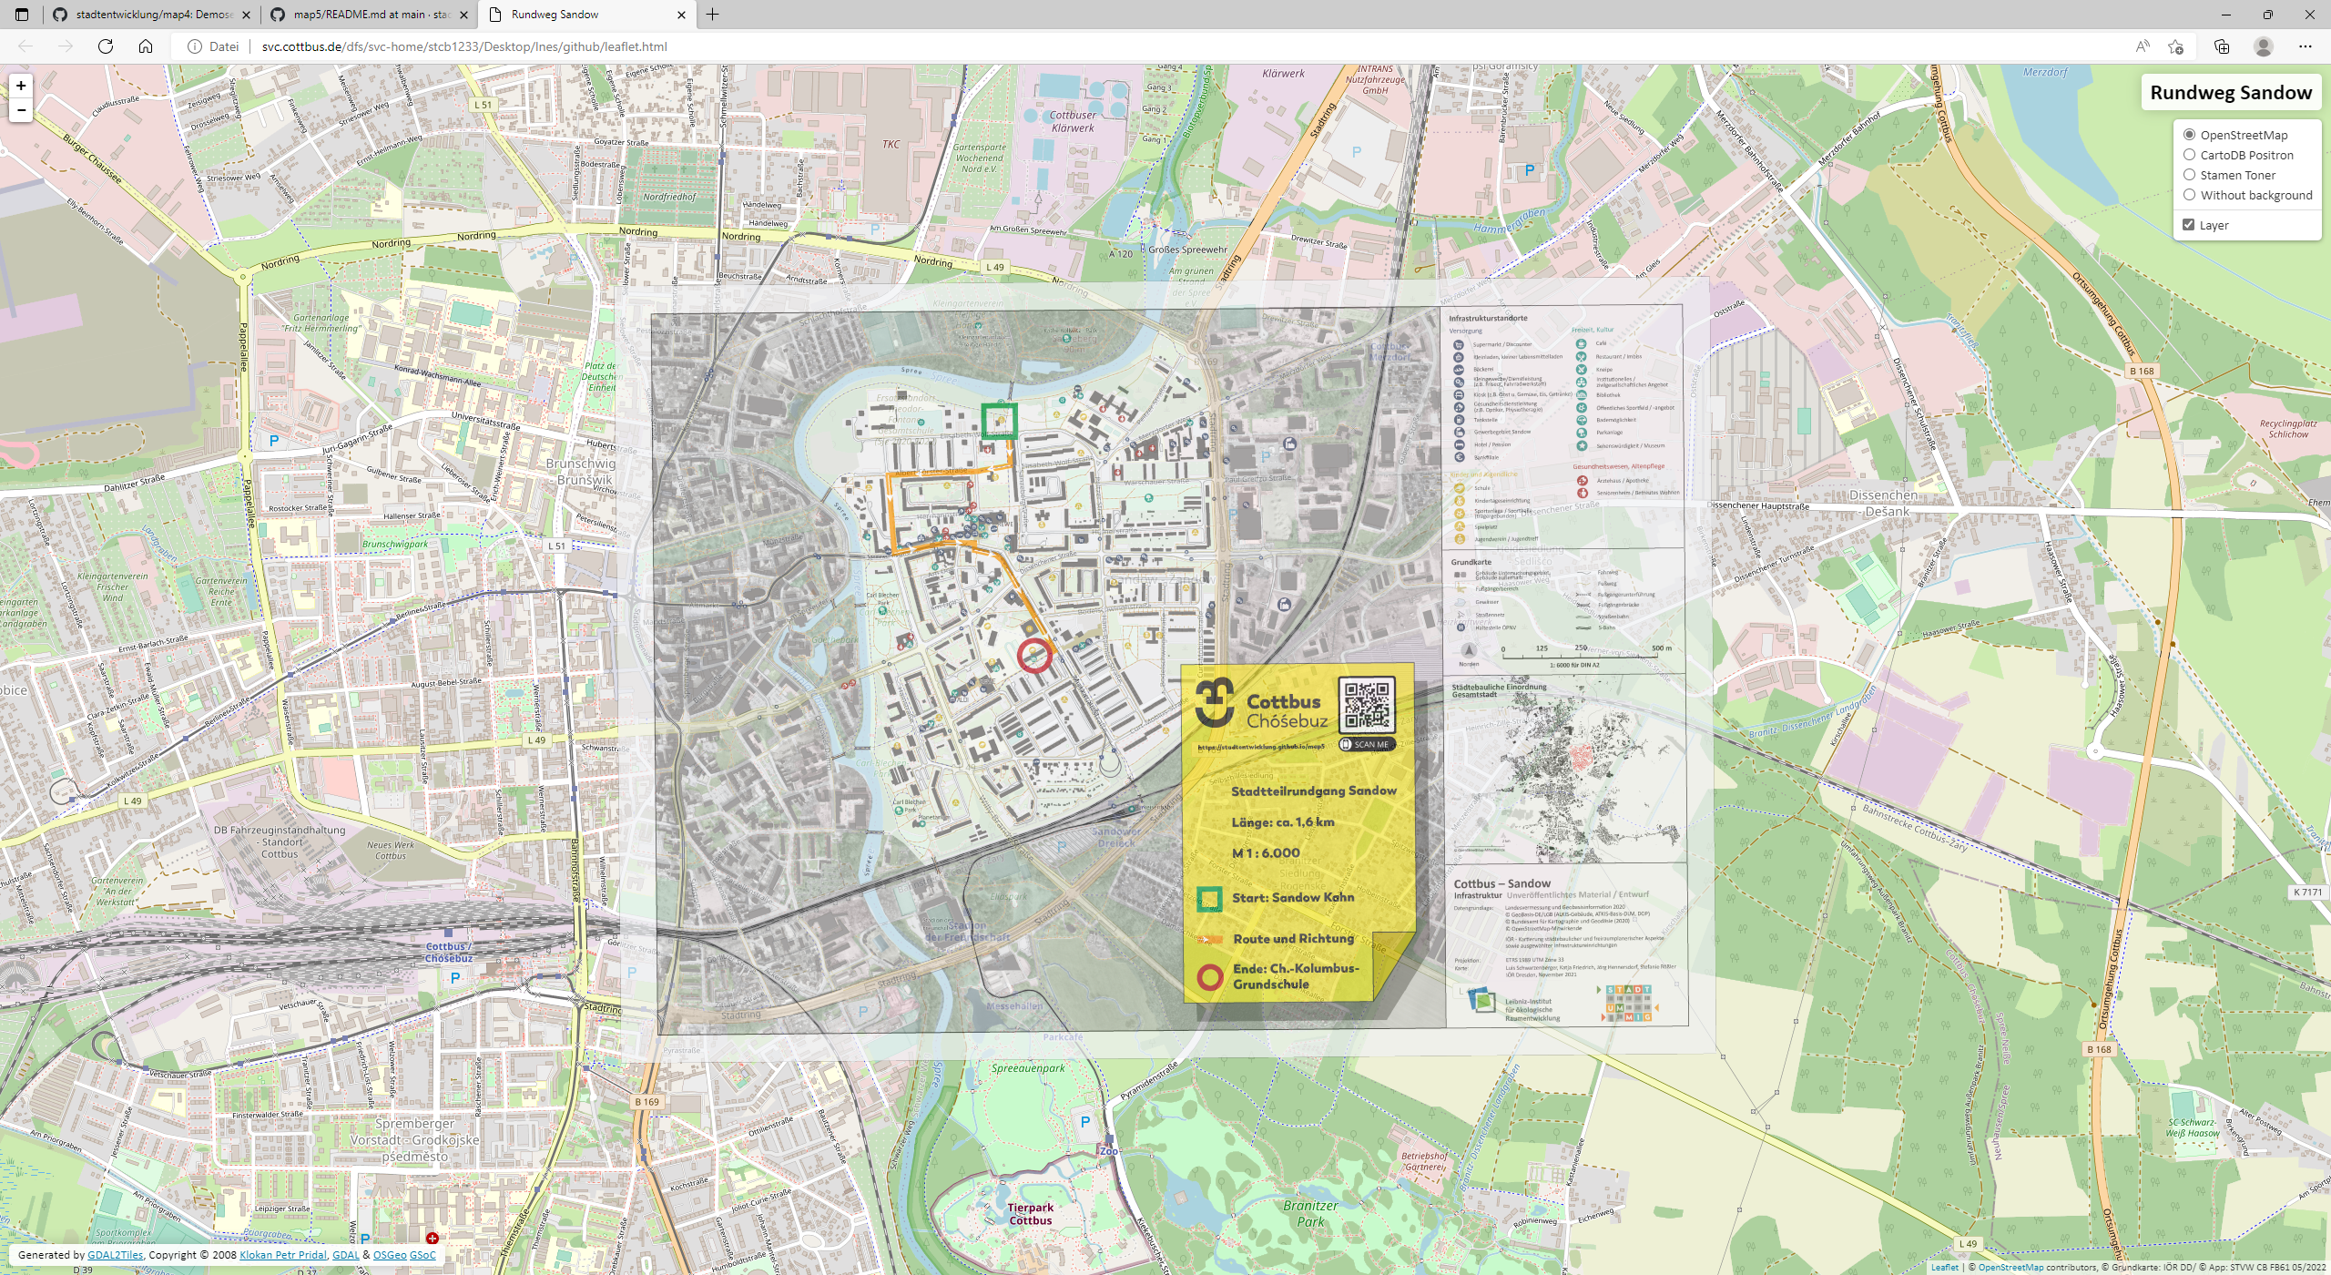Screen dimensions: 2331x1275
Task: Zoom in with the map plus button
Action: click(21, 86)
